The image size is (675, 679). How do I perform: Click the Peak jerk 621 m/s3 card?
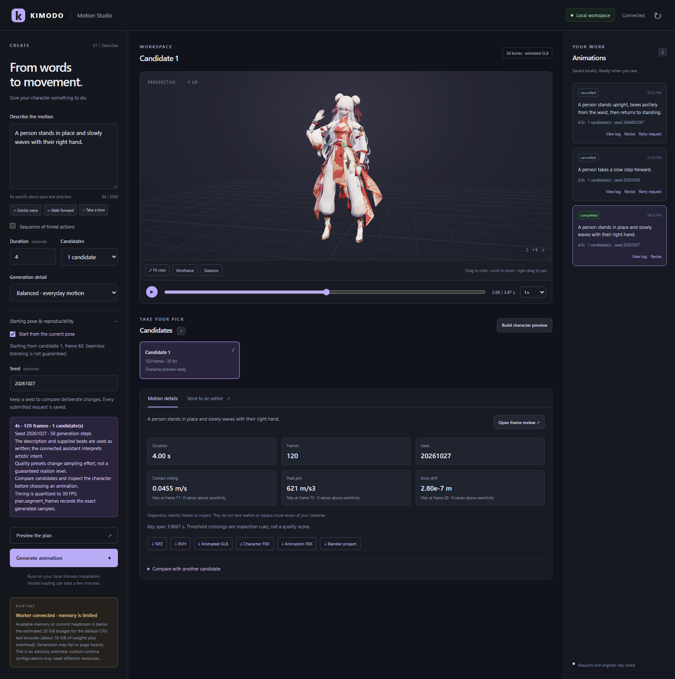coord(346,488)
